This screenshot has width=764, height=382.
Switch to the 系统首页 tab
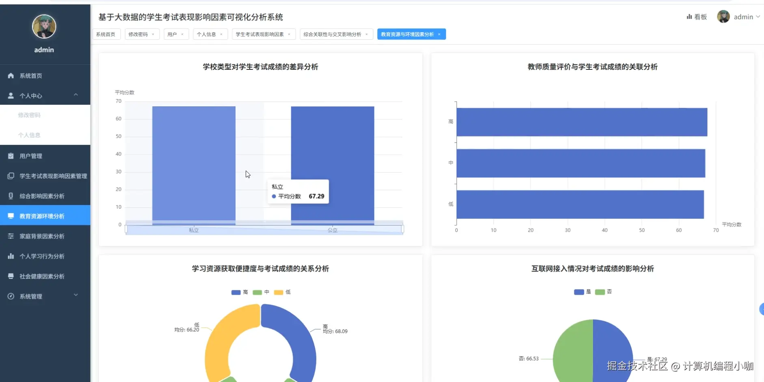click(106, 34)
